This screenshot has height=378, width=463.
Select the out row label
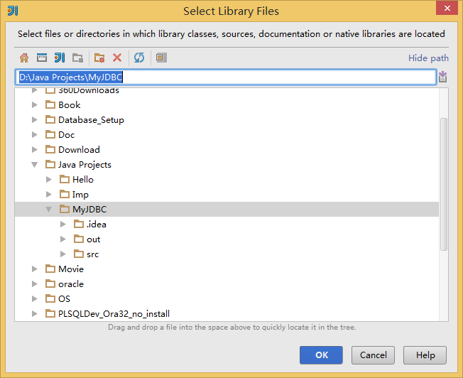pos(93,239)
